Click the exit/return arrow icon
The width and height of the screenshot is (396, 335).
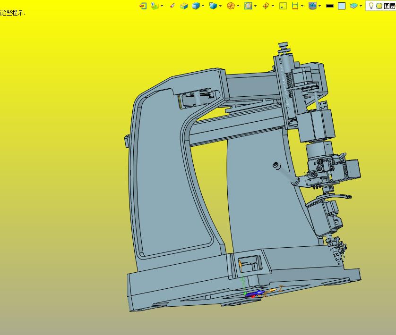coord(143,6)
